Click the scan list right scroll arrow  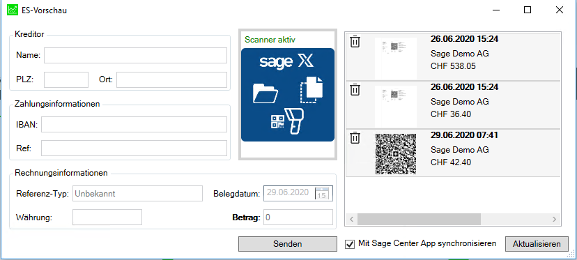[554, 219]
